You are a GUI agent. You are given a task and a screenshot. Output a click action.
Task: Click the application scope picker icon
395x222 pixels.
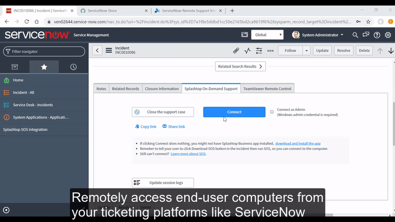tap(244, 35)
